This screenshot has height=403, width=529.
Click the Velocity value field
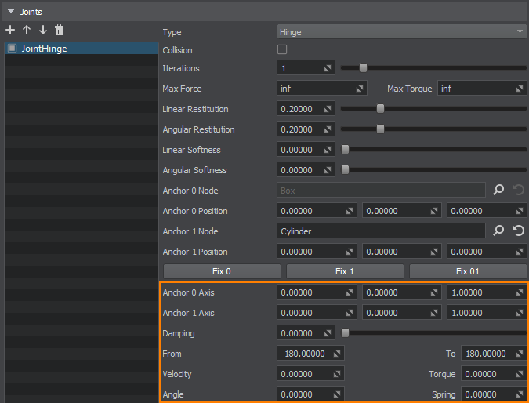click(310, 374)
